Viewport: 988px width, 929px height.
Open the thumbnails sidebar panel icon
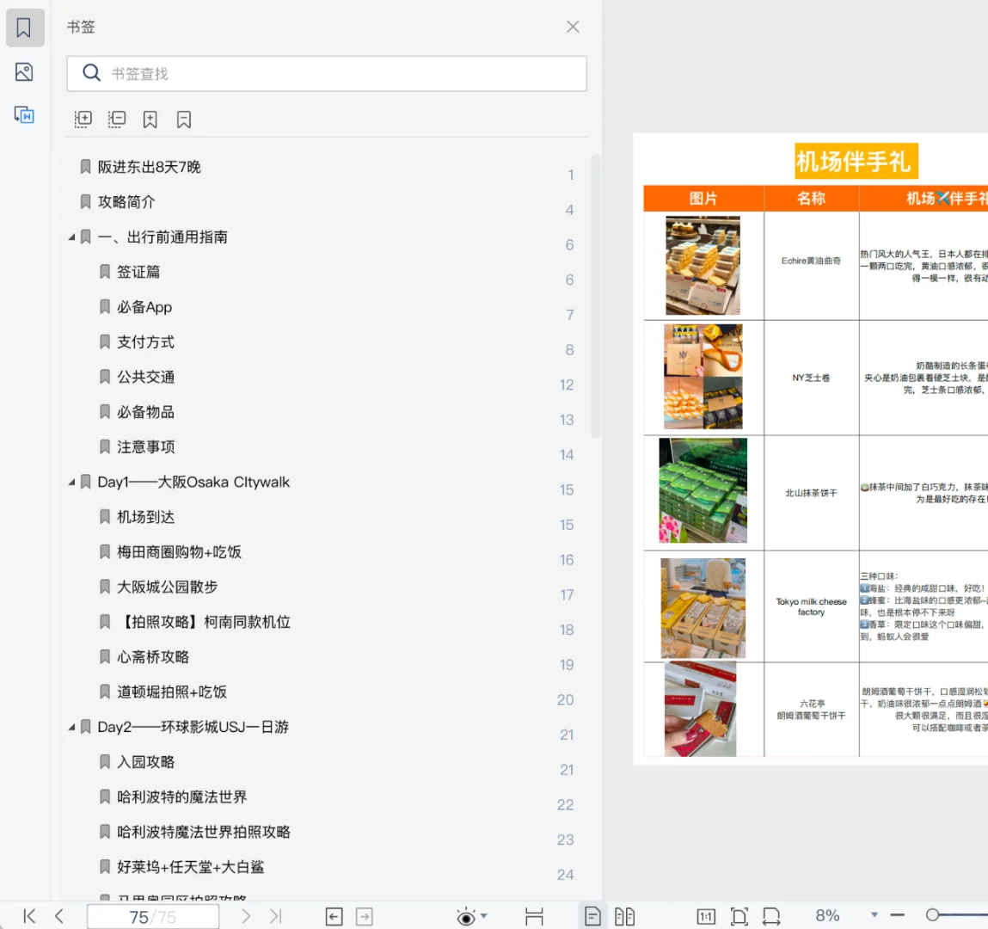24,72
